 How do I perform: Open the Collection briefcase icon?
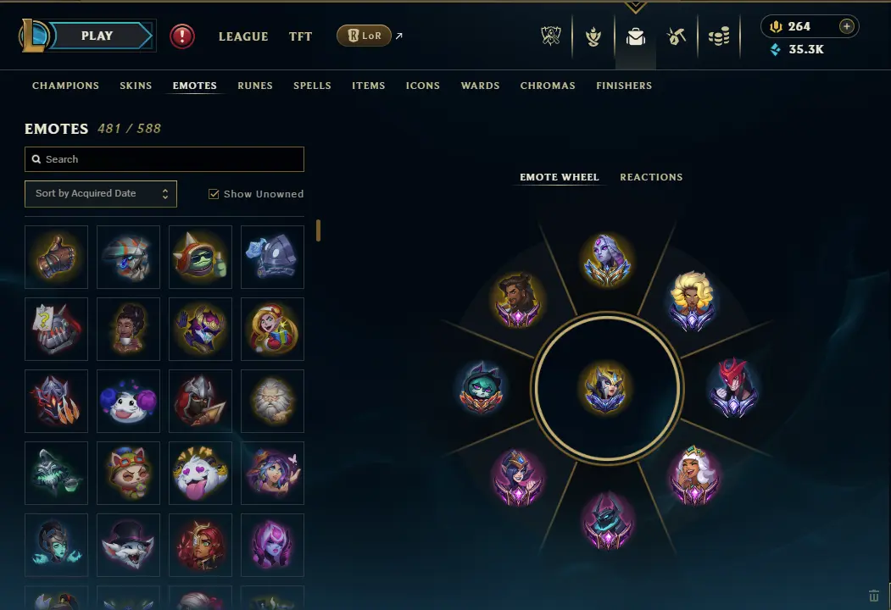(635, 37)
